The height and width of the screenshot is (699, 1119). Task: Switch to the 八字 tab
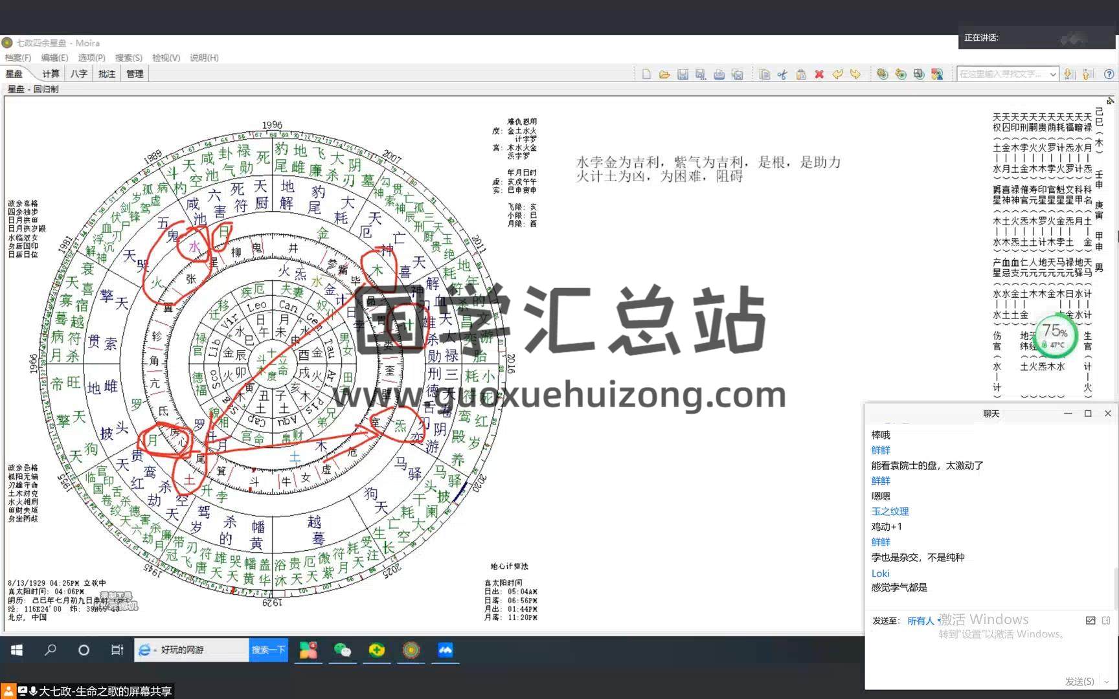coord(78,74)
